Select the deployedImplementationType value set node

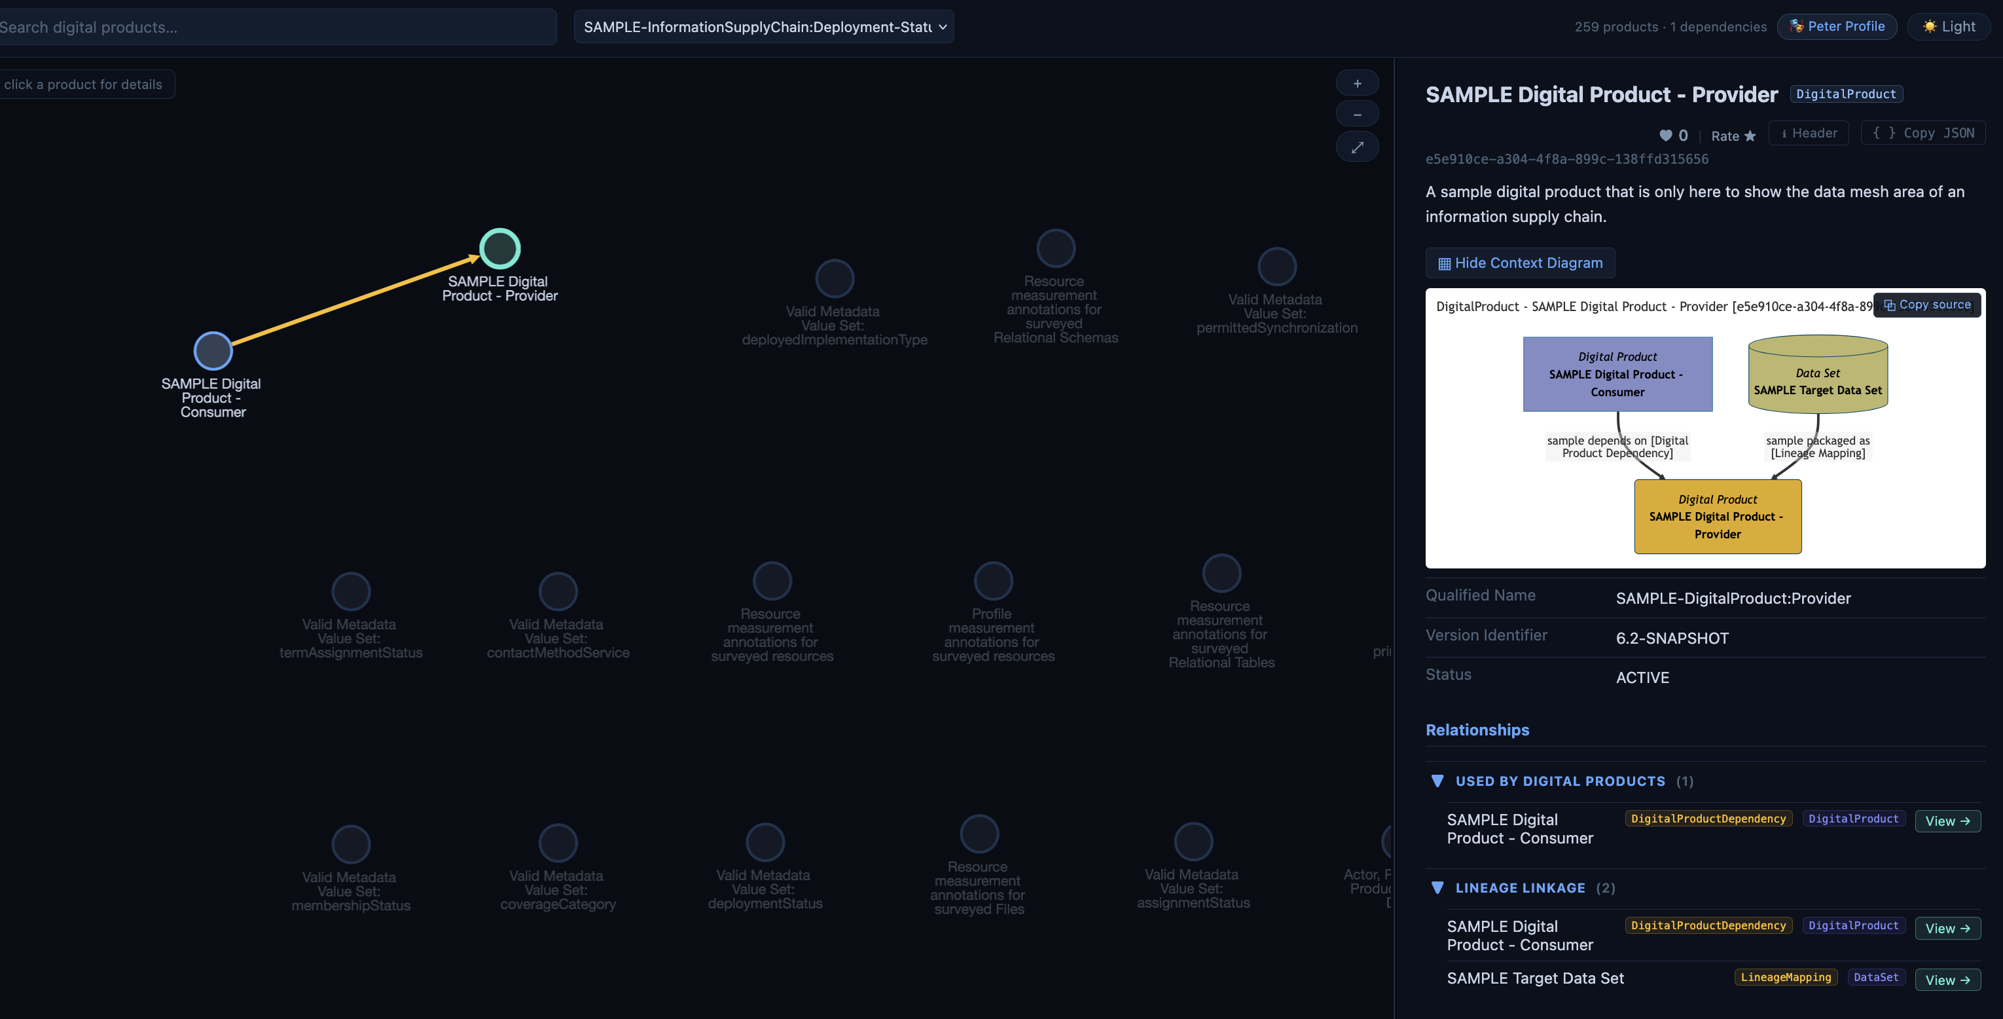click(x=835, y=278)
